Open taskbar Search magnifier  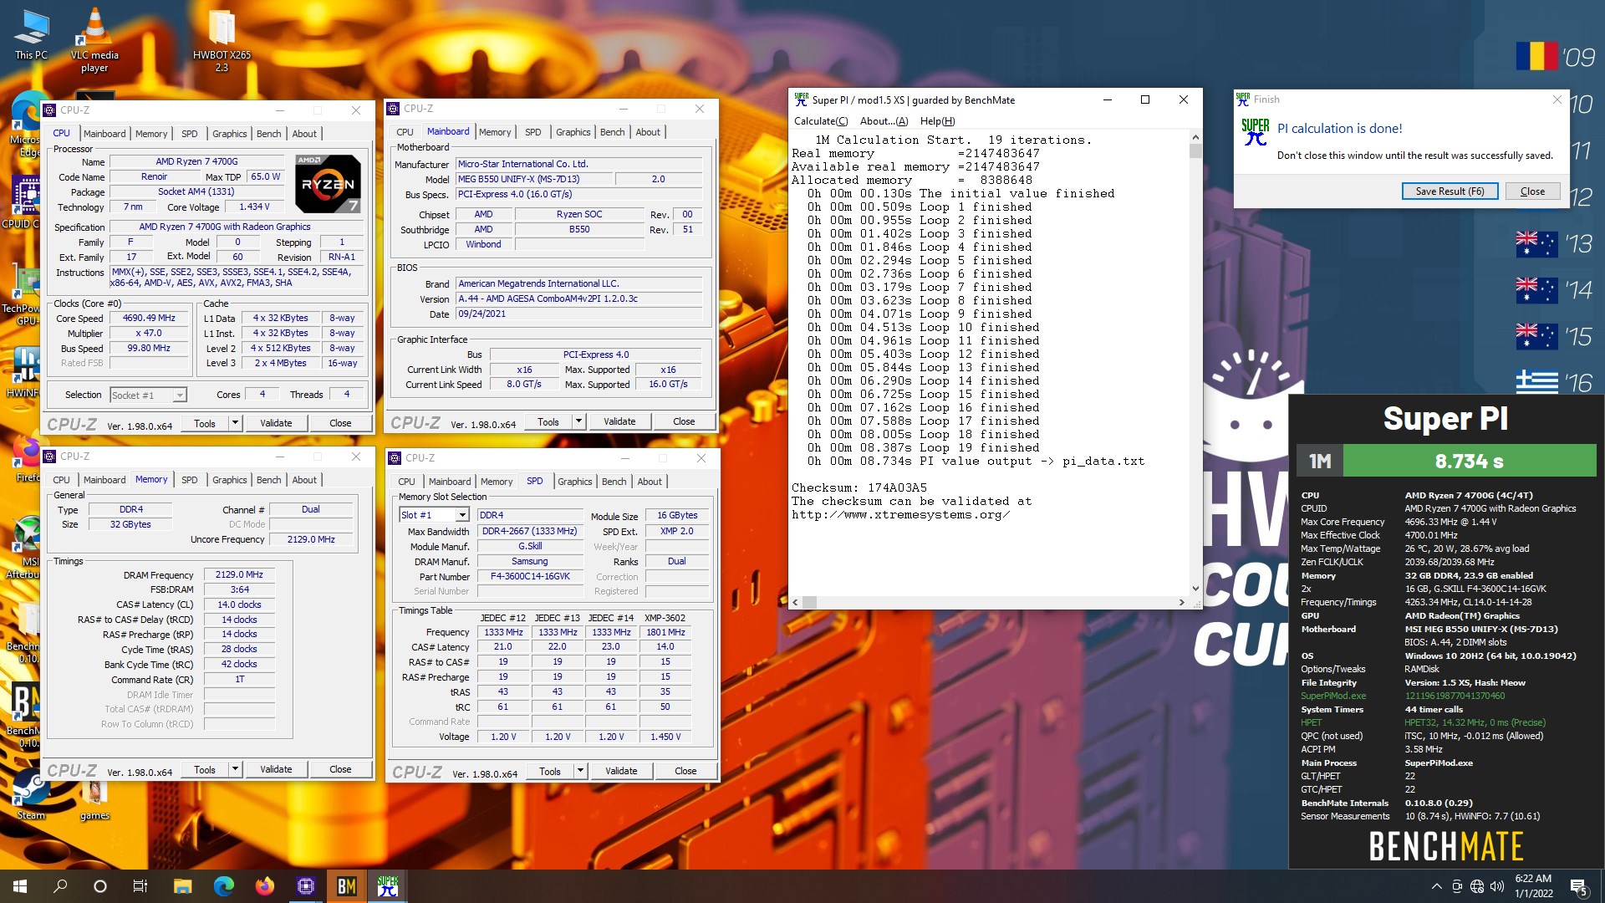pyautogui.click(x=60, y=886)
